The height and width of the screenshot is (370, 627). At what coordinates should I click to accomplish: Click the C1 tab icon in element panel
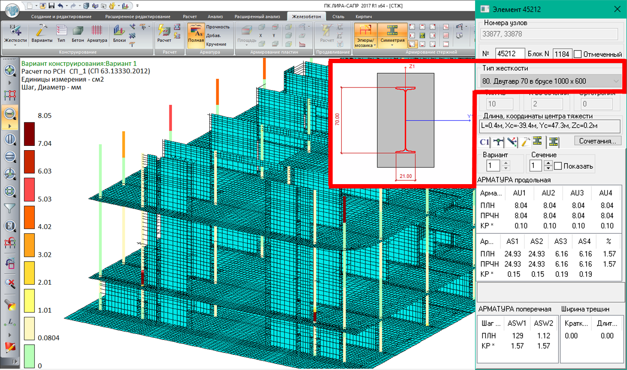(x=484, y=141)
